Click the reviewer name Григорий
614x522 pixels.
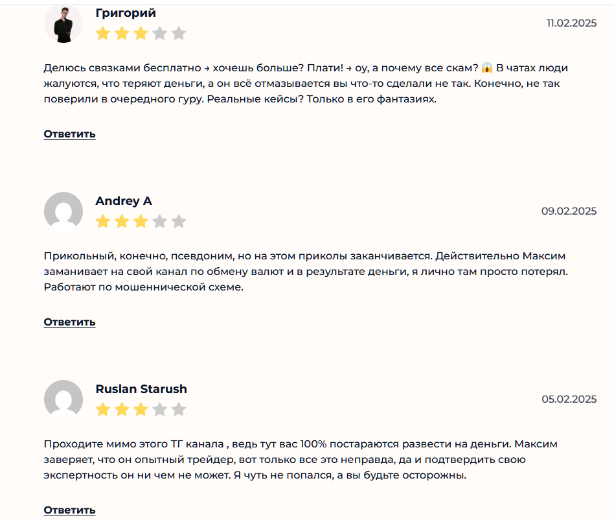click(x=126, y=13)
